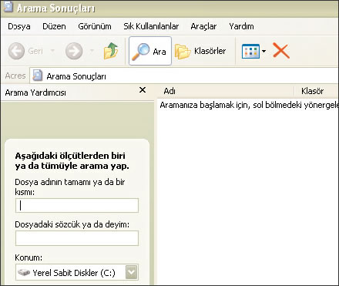The height and width of the screenshot is (286, 339).
Task: Sort by the Adı column header
Action: tap(225, 91)
